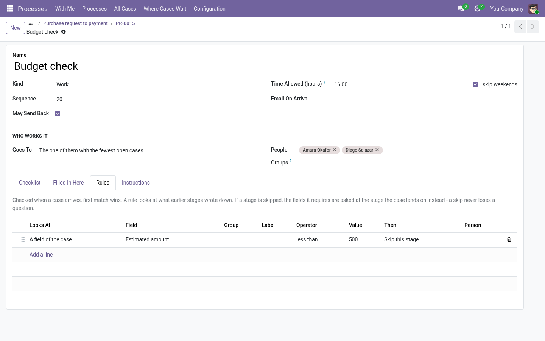Remove Amara Okafor tag

click(335, 150)
